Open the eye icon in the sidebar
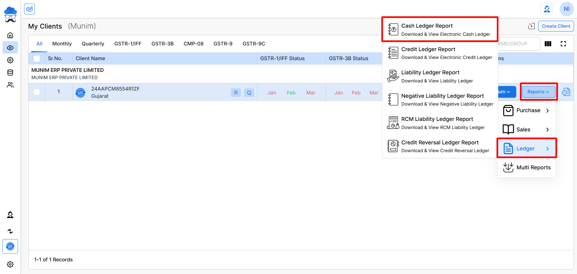 coord(10,48)
